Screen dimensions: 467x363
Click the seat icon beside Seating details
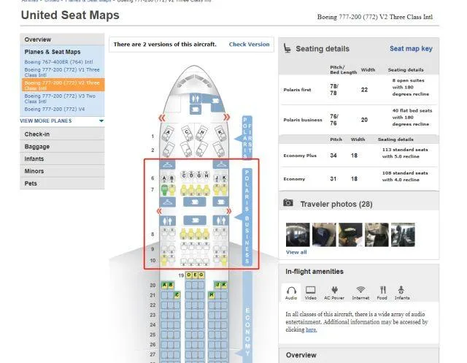point(286,49)
